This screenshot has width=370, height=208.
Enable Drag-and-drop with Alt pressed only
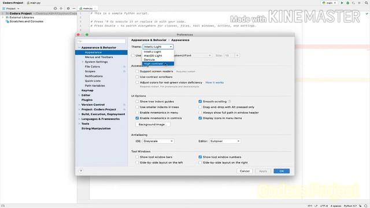(200, 107)
